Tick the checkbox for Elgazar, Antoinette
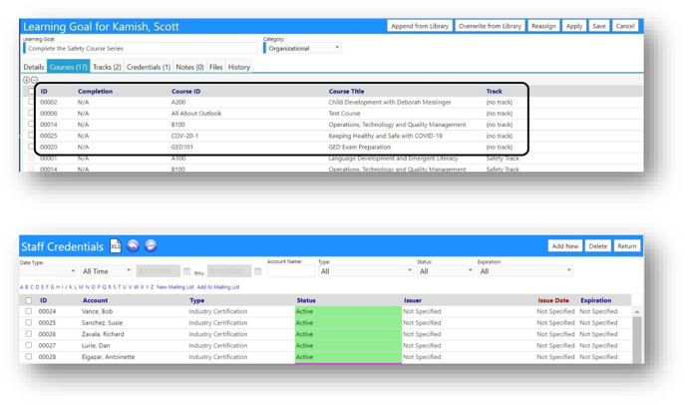The height and width of the screenshot is (404, 685). coord(28,357)
